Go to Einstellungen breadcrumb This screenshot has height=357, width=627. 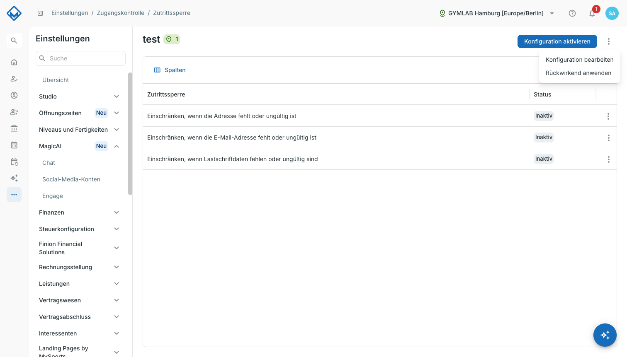pos(70,13)
